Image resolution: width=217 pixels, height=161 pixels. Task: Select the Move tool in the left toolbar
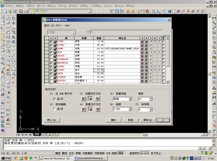13,23
